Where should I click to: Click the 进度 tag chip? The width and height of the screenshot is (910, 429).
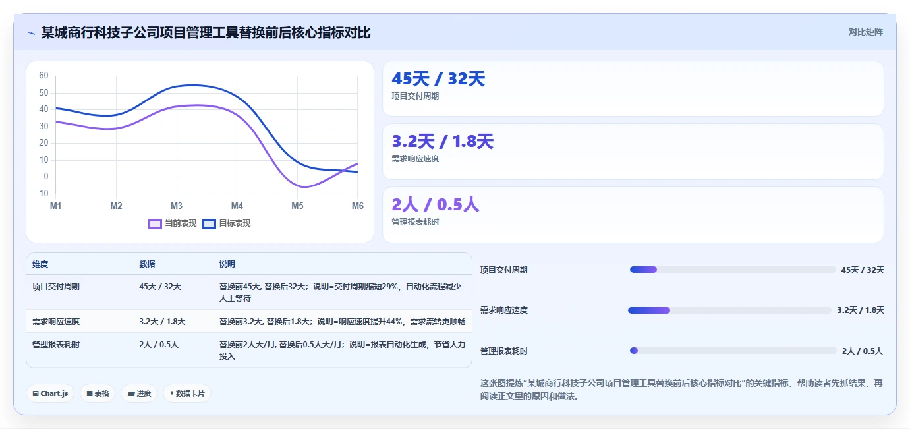coord(139,393)
